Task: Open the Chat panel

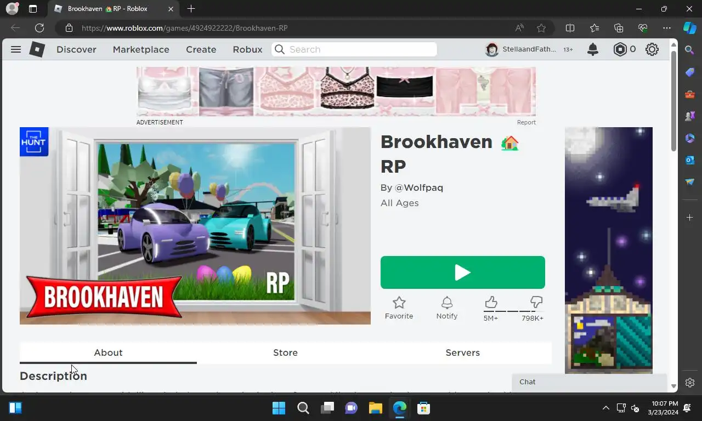Action: click(x=590, y=382)
